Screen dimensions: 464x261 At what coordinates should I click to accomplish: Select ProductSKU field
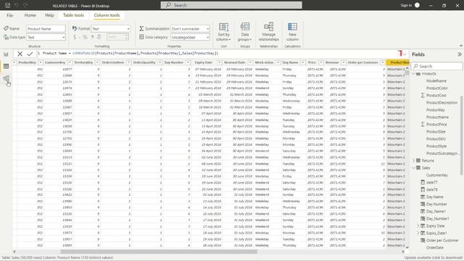click(x=436, y=138)
